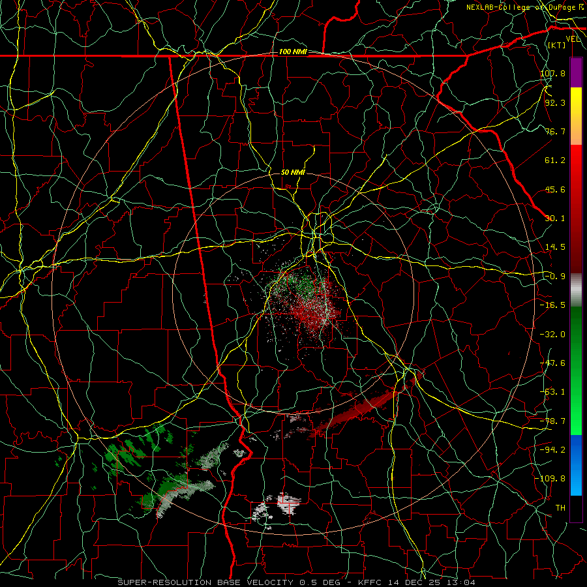The height and width of the screenshot is (587, 587).
Task: Select the 76.7 legend value
Action: (x=555, y=131)
